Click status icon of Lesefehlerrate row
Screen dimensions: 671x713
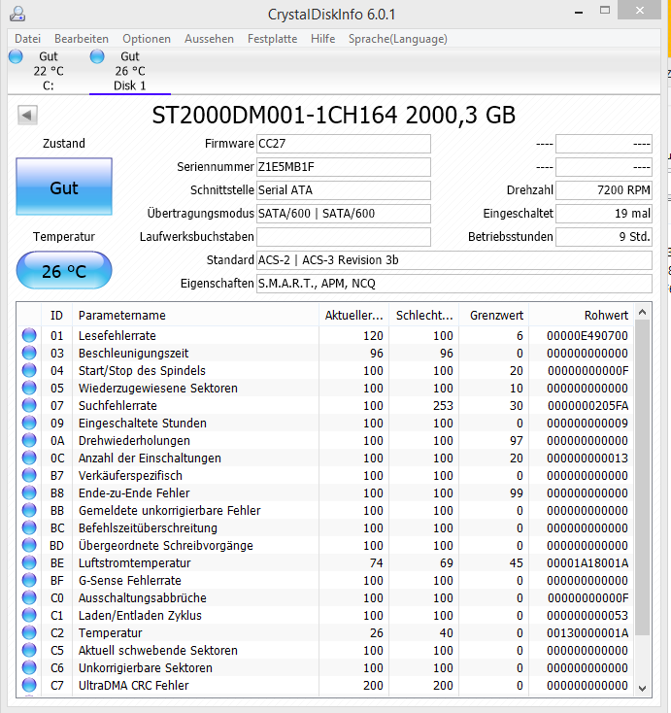pos(29,335)
